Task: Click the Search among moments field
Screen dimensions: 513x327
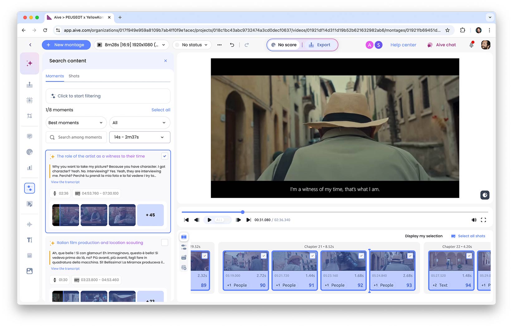Action: point(76,137)
